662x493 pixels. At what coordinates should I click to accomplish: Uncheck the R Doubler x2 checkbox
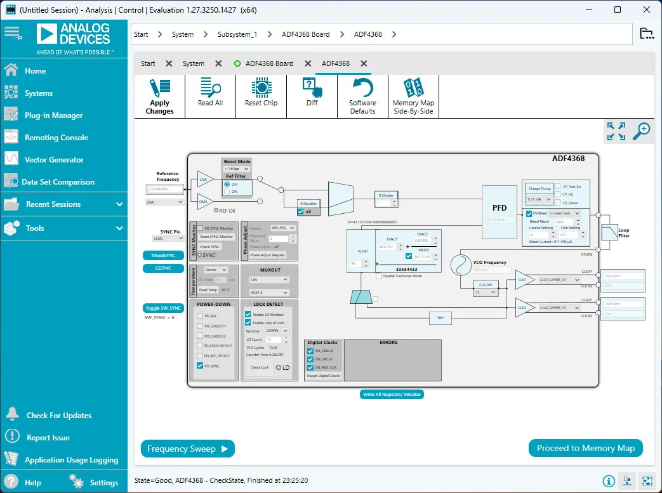[x=300, y=211]
